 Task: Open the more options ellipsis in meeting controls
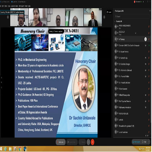click(88, 142)
